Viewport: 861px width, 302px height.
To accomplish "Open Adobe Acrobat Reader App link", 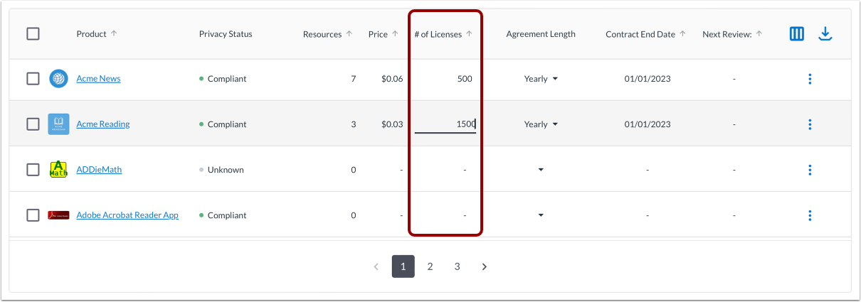I will (x=127, y=215).
